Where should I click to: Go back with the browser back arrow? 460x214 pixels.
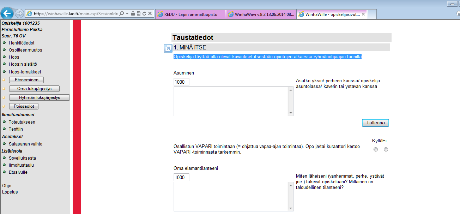(7, 13)
